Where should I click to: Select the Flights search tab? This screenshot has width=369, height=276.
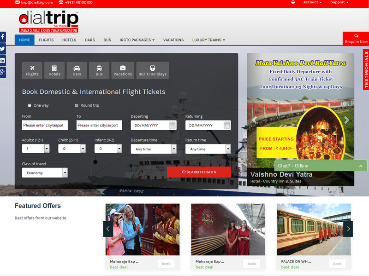32,70
